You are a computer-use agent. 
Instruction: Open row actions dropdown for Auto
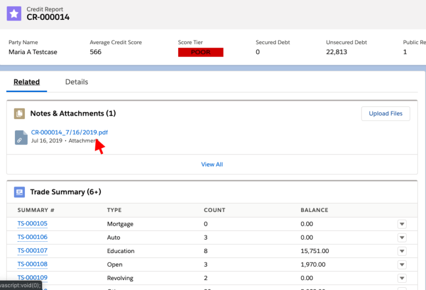tap(402, 237)
